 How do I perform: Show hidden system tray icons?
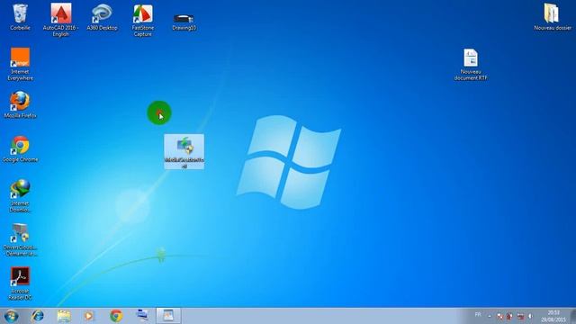coord(490,316)
